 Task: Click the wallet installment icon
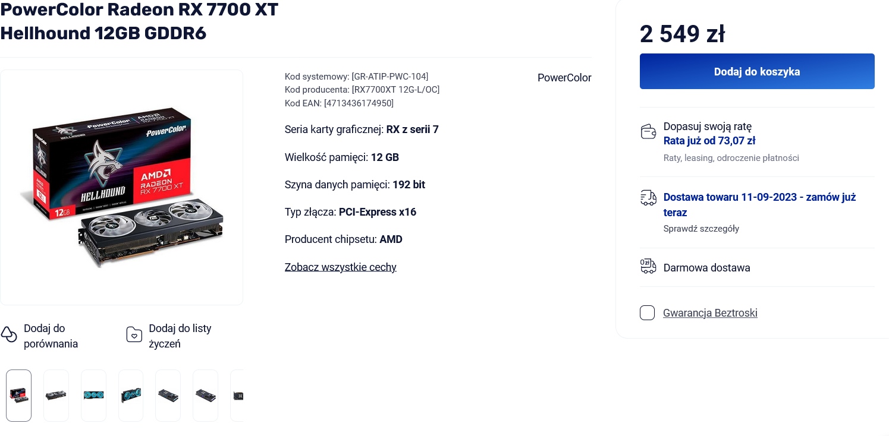coord(648,132)
